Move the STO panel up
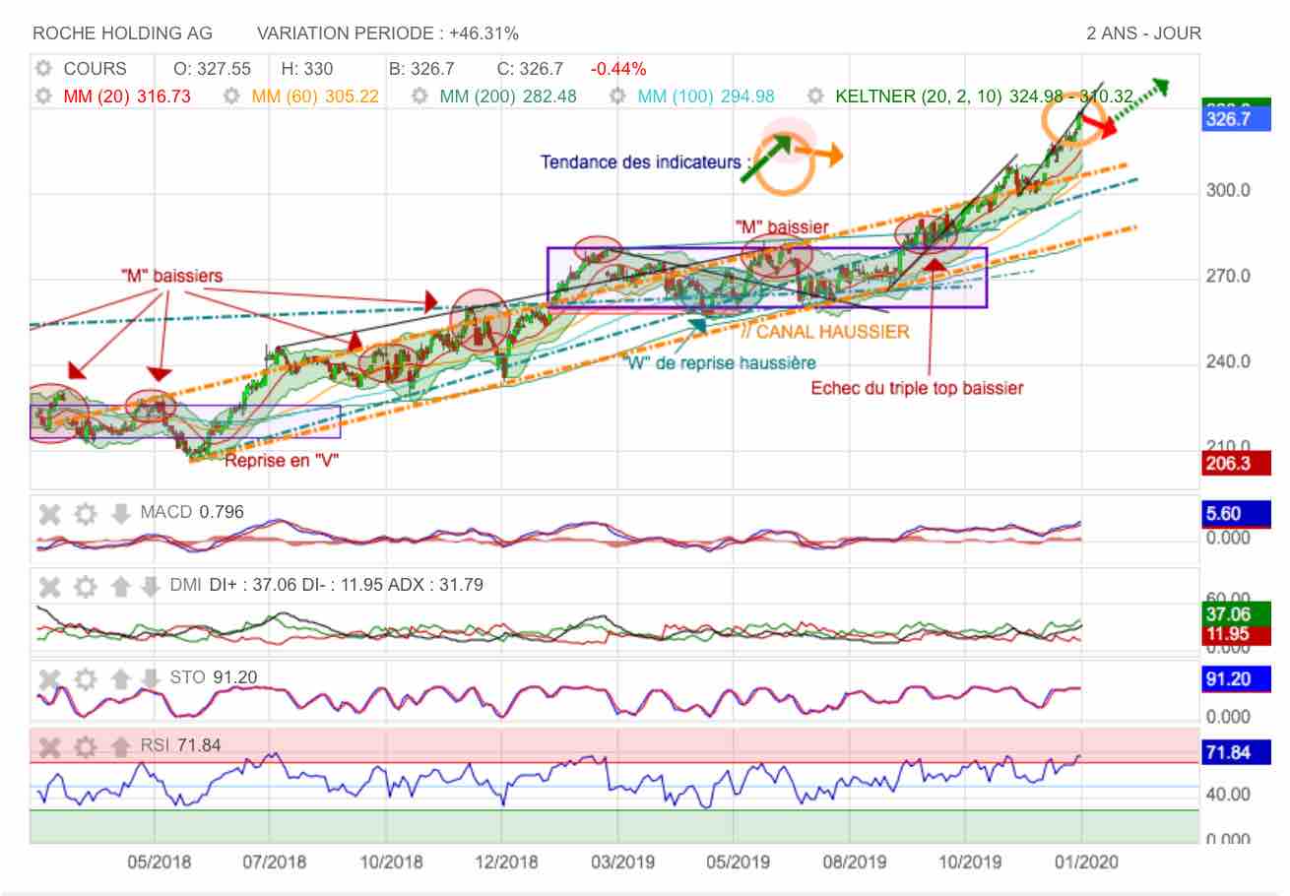The image size is (1290, 896). 120,677
